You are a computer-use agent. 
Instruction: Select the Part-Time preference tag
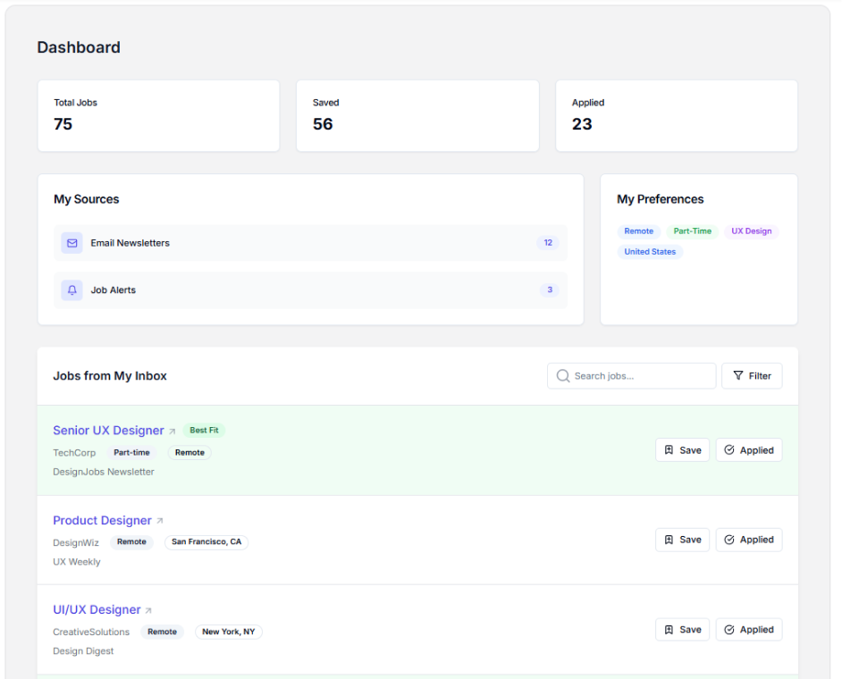[x=692, y=231]
